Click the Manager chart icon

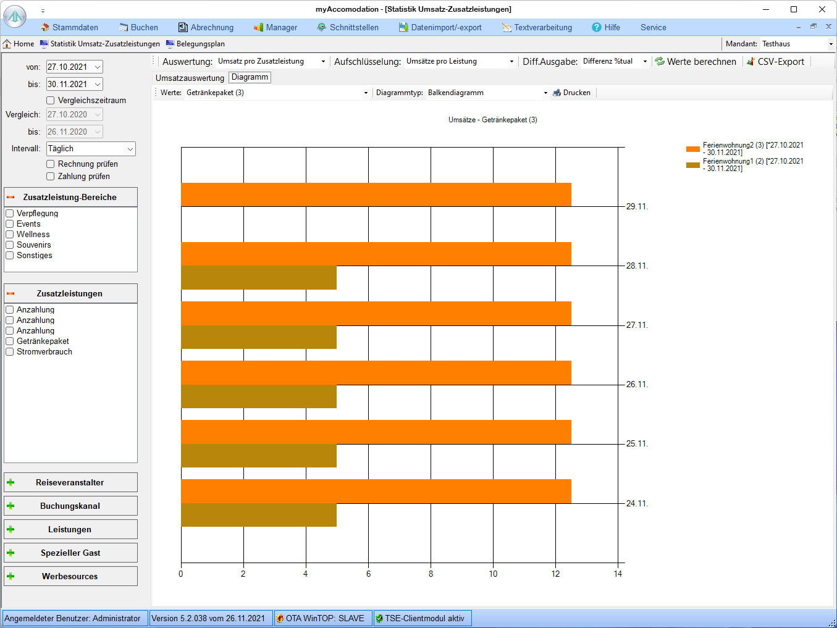(258, 28)
